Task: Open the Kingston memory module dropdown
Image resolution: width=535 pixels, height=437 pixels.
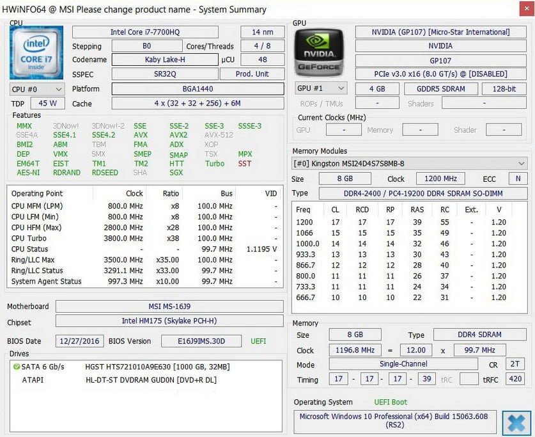Action: [405, 164]
